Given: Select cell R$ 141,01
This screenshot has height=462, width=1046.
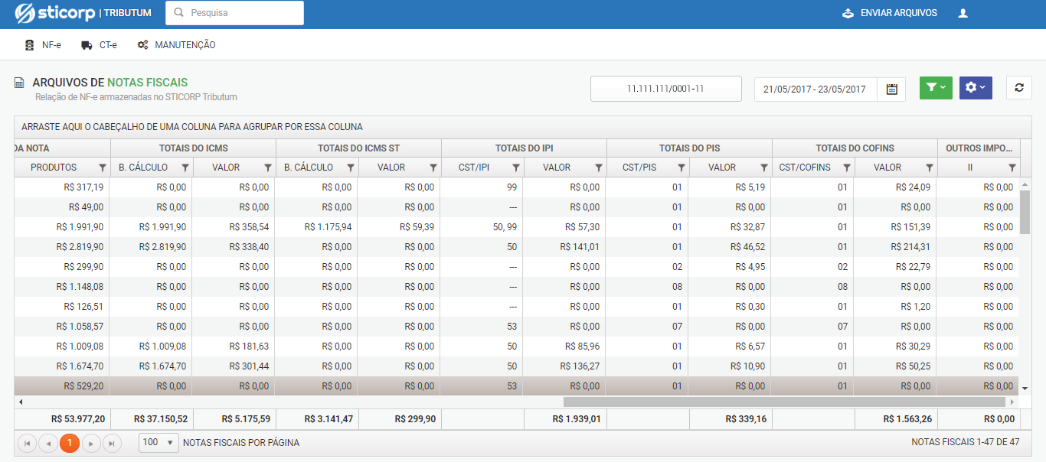Looking at the screenshot, I should coord(564,247).
